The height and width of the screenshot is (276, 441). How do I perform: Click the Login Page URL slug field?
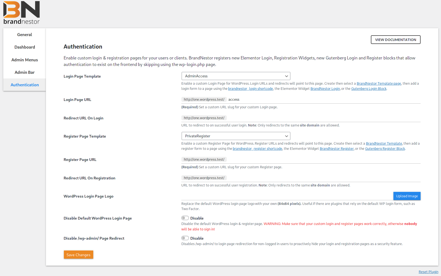pos(324,100)
